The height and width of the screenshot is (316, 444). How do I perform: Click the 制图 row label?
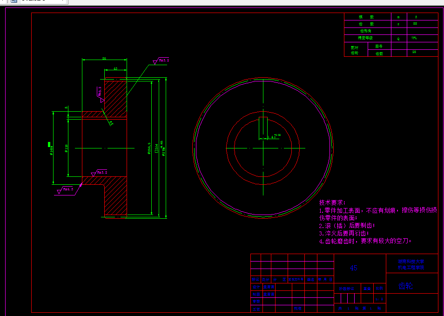[256, 294]
